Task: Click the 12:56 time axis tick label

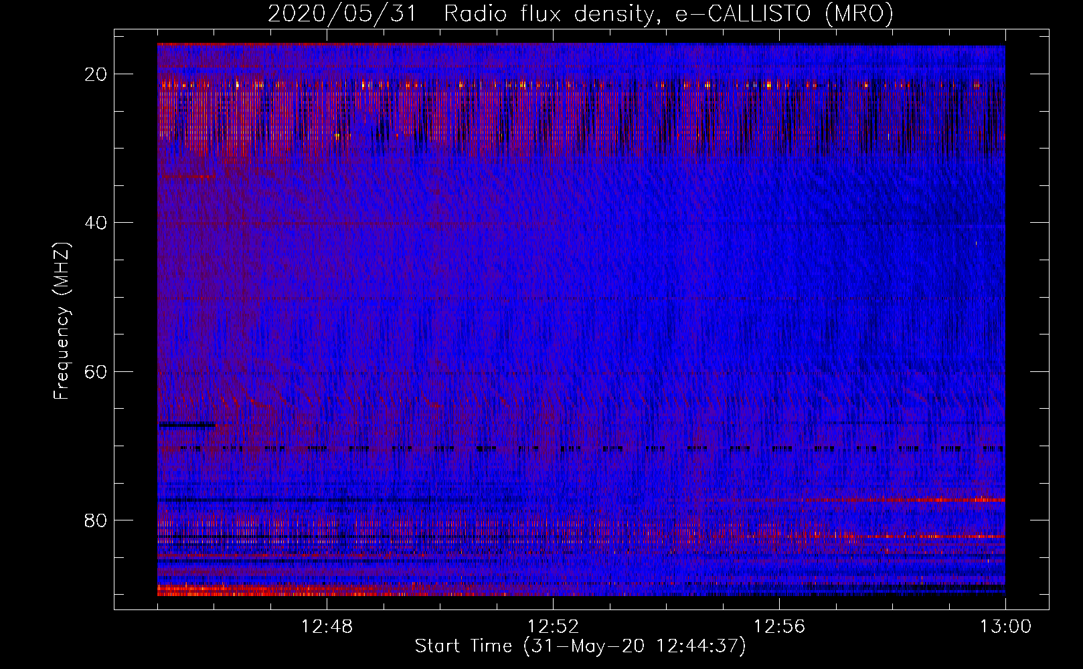Action: (x=779, y=627)
